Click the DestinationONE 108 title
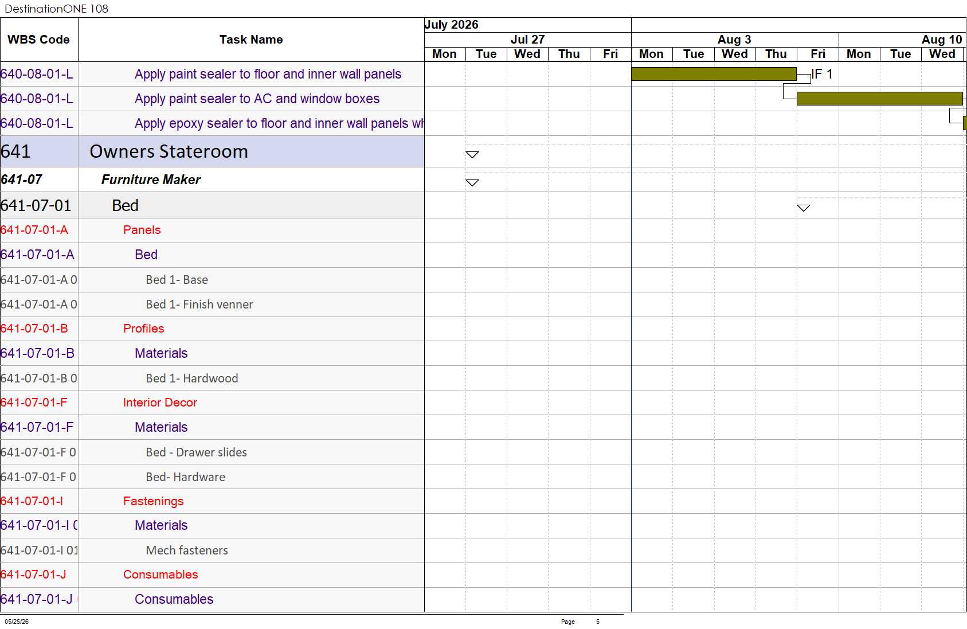967x629 pixels. coord(56,9)
